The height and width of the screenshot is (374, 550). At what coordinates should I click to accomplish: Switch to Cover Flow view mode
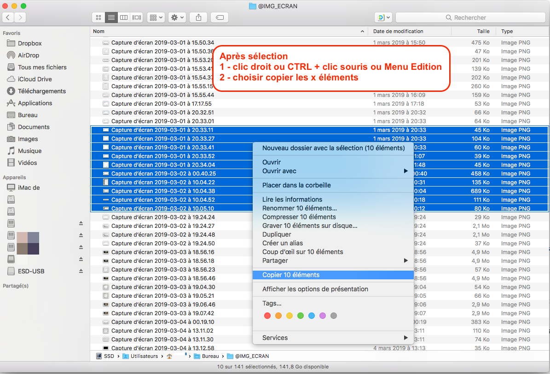click(137, 17)
